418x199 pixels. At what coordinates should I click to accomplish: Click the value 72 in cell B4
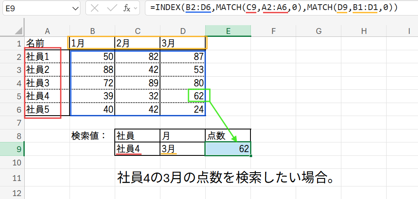[92, 83]
